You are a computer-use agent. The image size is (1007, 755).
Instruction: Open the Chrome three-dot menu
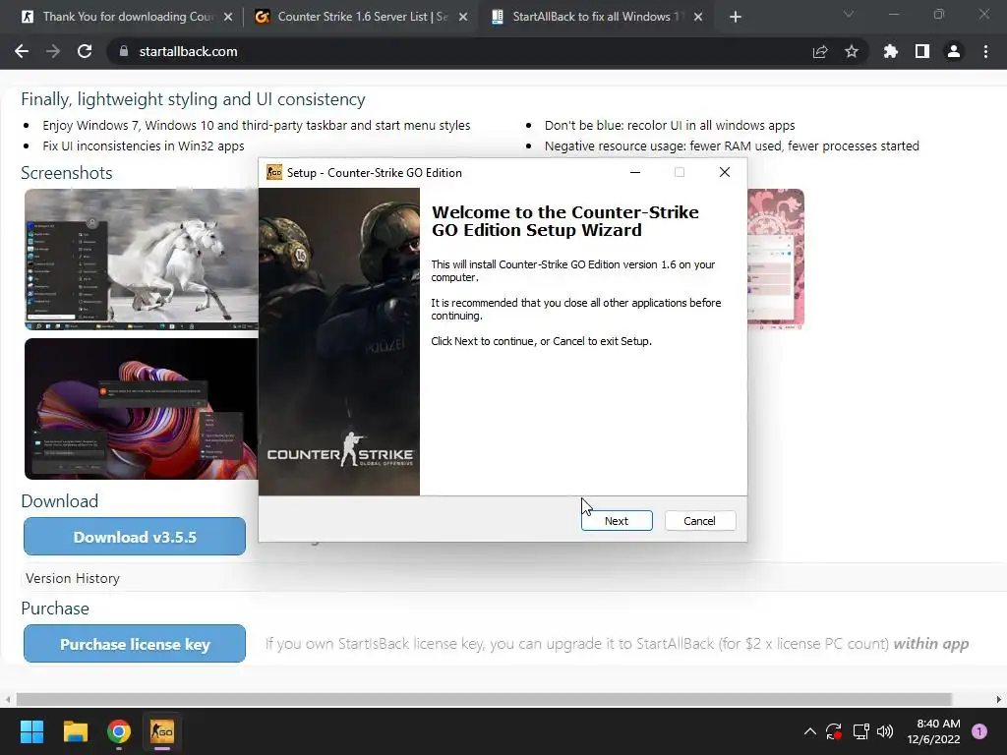click(x=985, y=51)
